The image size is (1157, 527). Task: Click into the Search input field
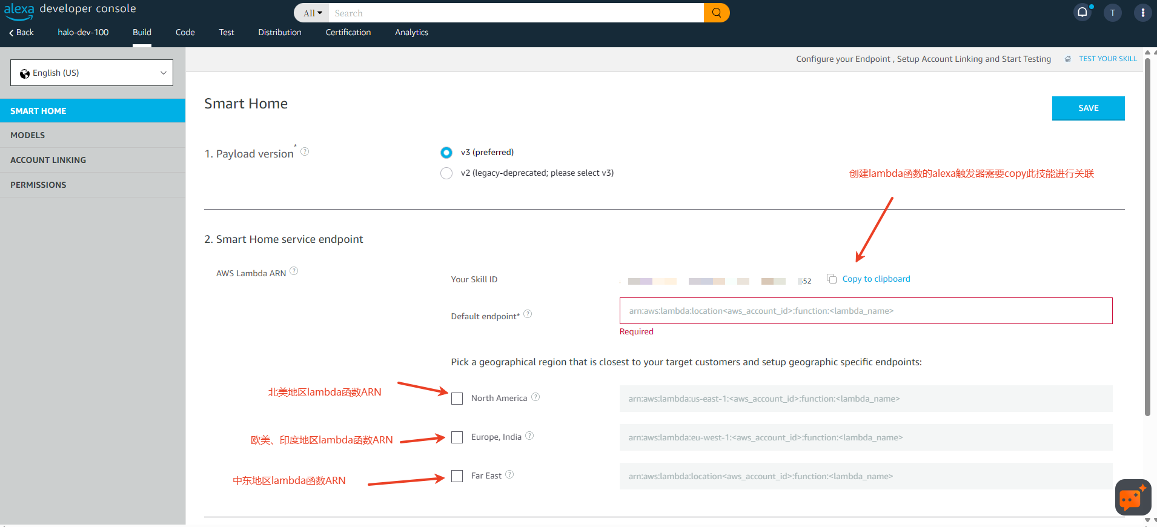pos(516,13)
